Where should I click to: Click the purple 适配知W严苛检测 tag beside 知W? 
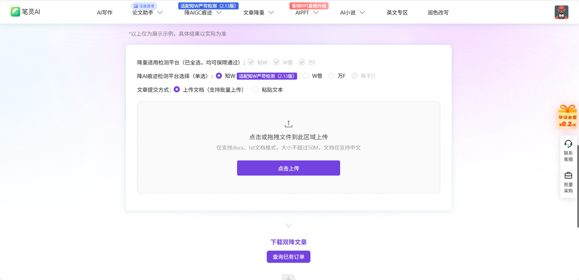[x=267, y=76]
